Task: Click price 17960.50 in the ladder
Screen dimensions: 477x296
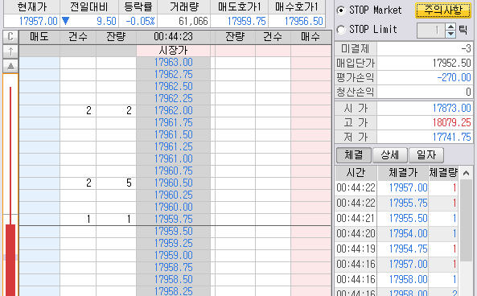Action: (x=174, y=183)
